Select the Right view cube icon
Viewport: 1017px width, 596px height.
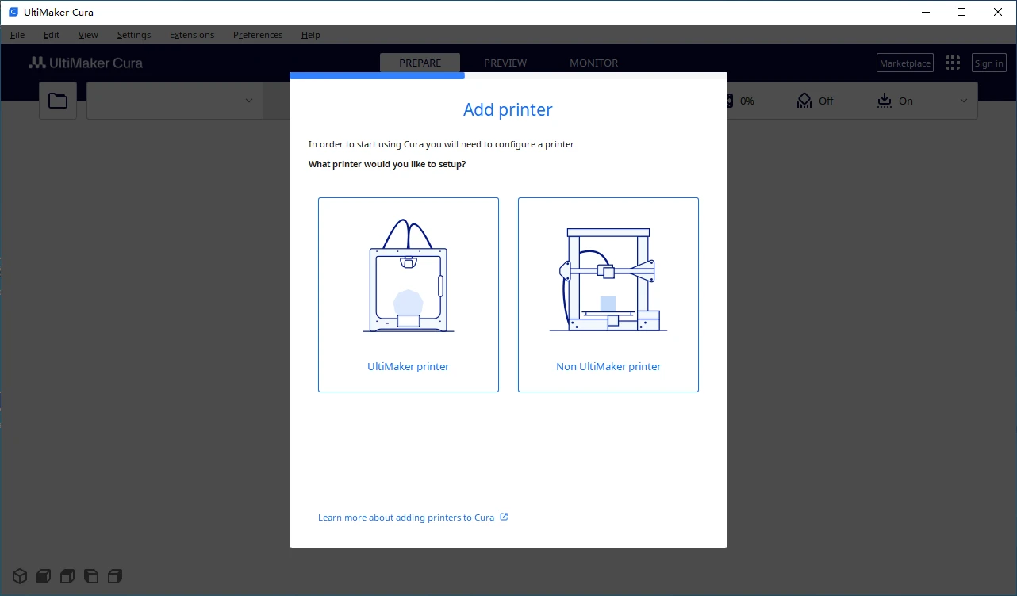tap(115, 576)
